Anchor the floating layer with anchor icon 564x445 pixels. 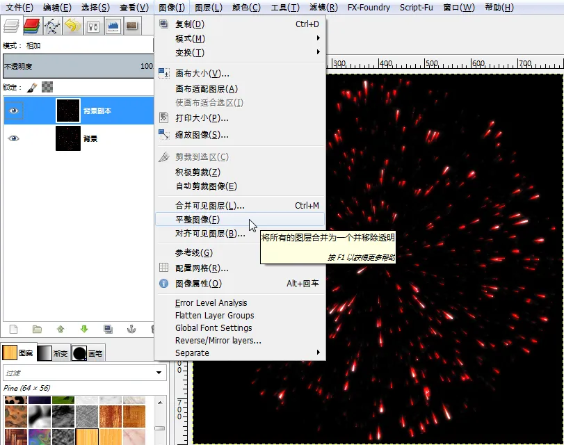tap(131, 329)
